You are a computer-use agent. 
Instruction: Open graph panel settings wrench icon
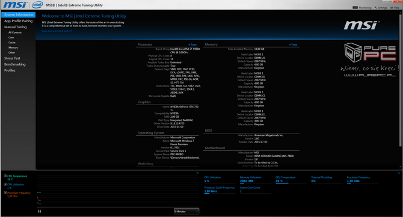(197, 173)
